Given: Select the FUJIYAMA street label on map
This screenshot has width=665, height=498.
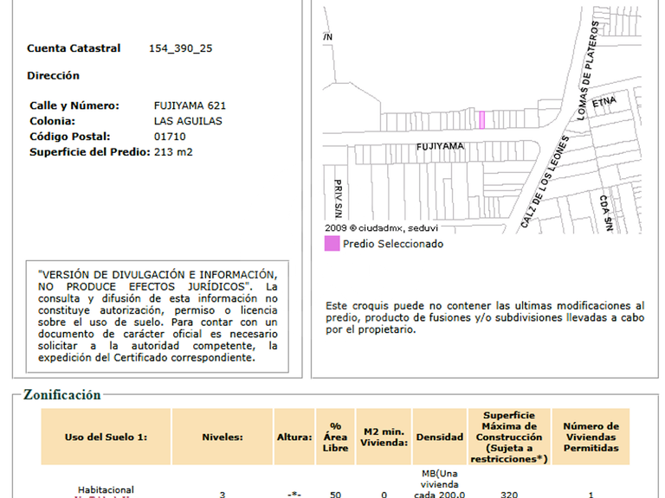Looking at the screenshot, I should coord(440,146).
